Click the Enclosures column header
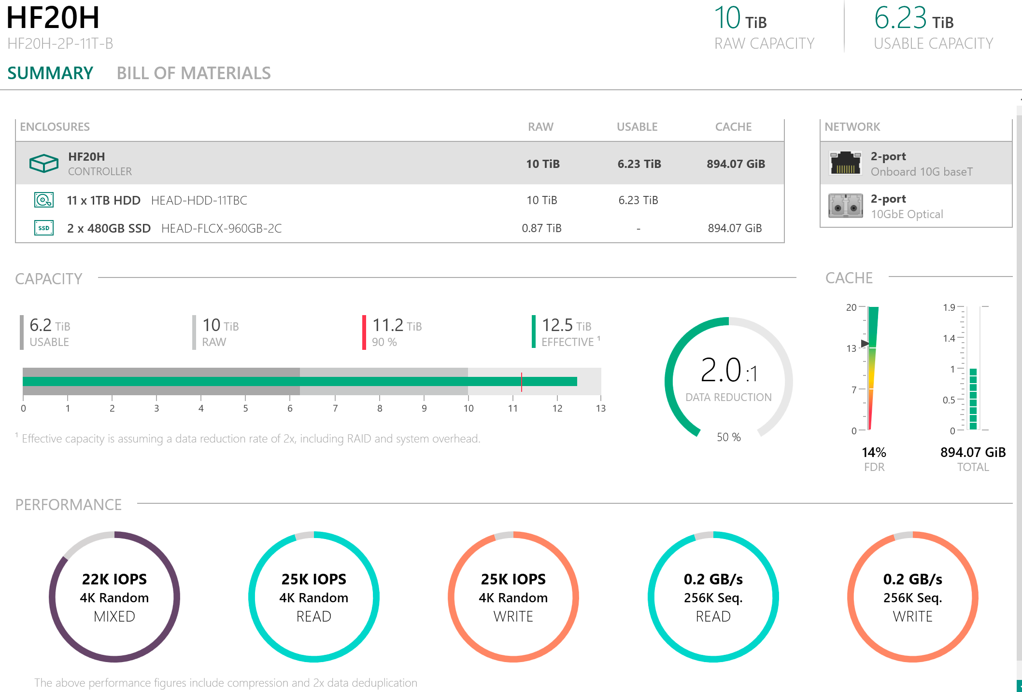 [55, 127]
